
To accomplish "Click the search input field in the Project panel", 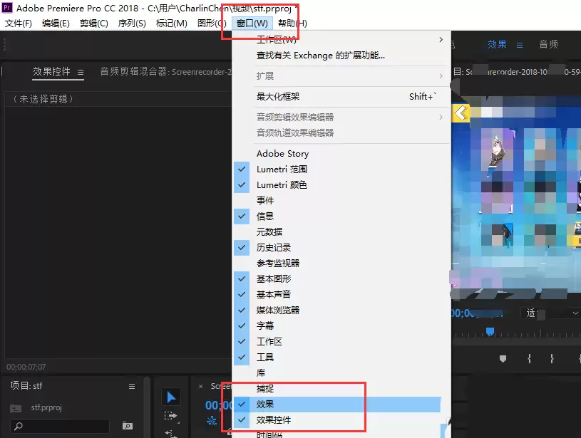I will click(x=61, y=426).
